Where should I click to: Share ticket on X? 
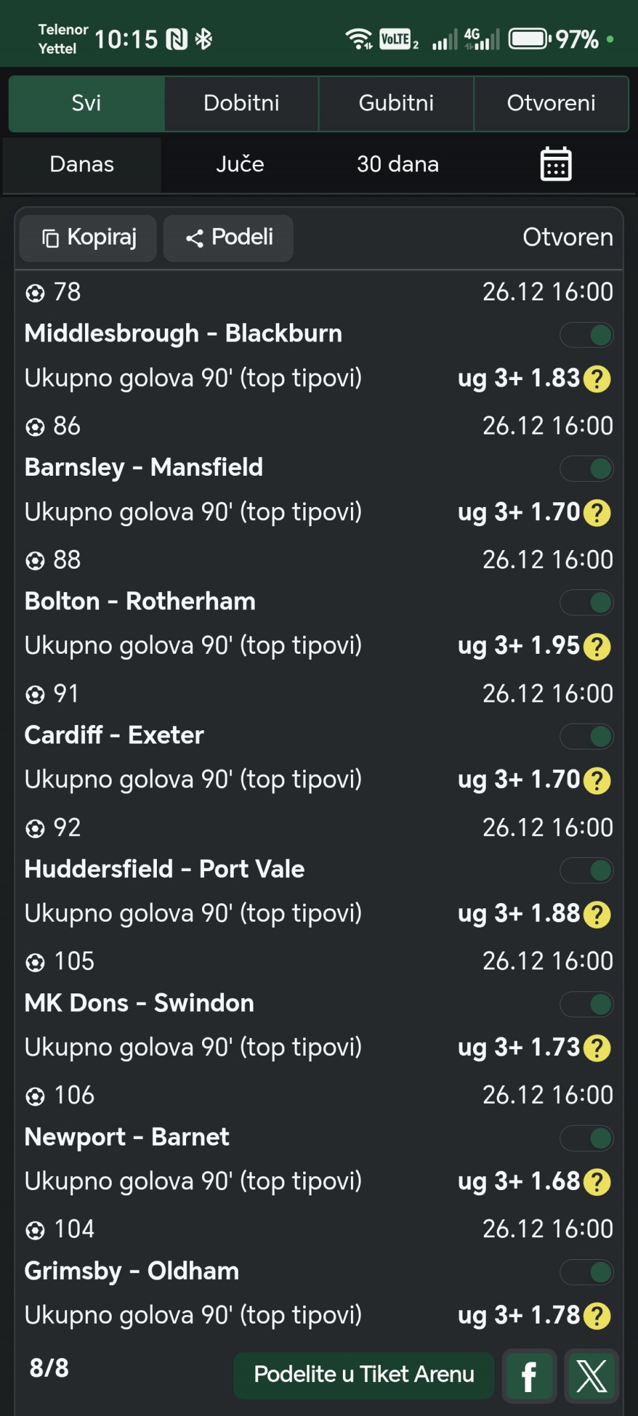(x=591, y=1376)
